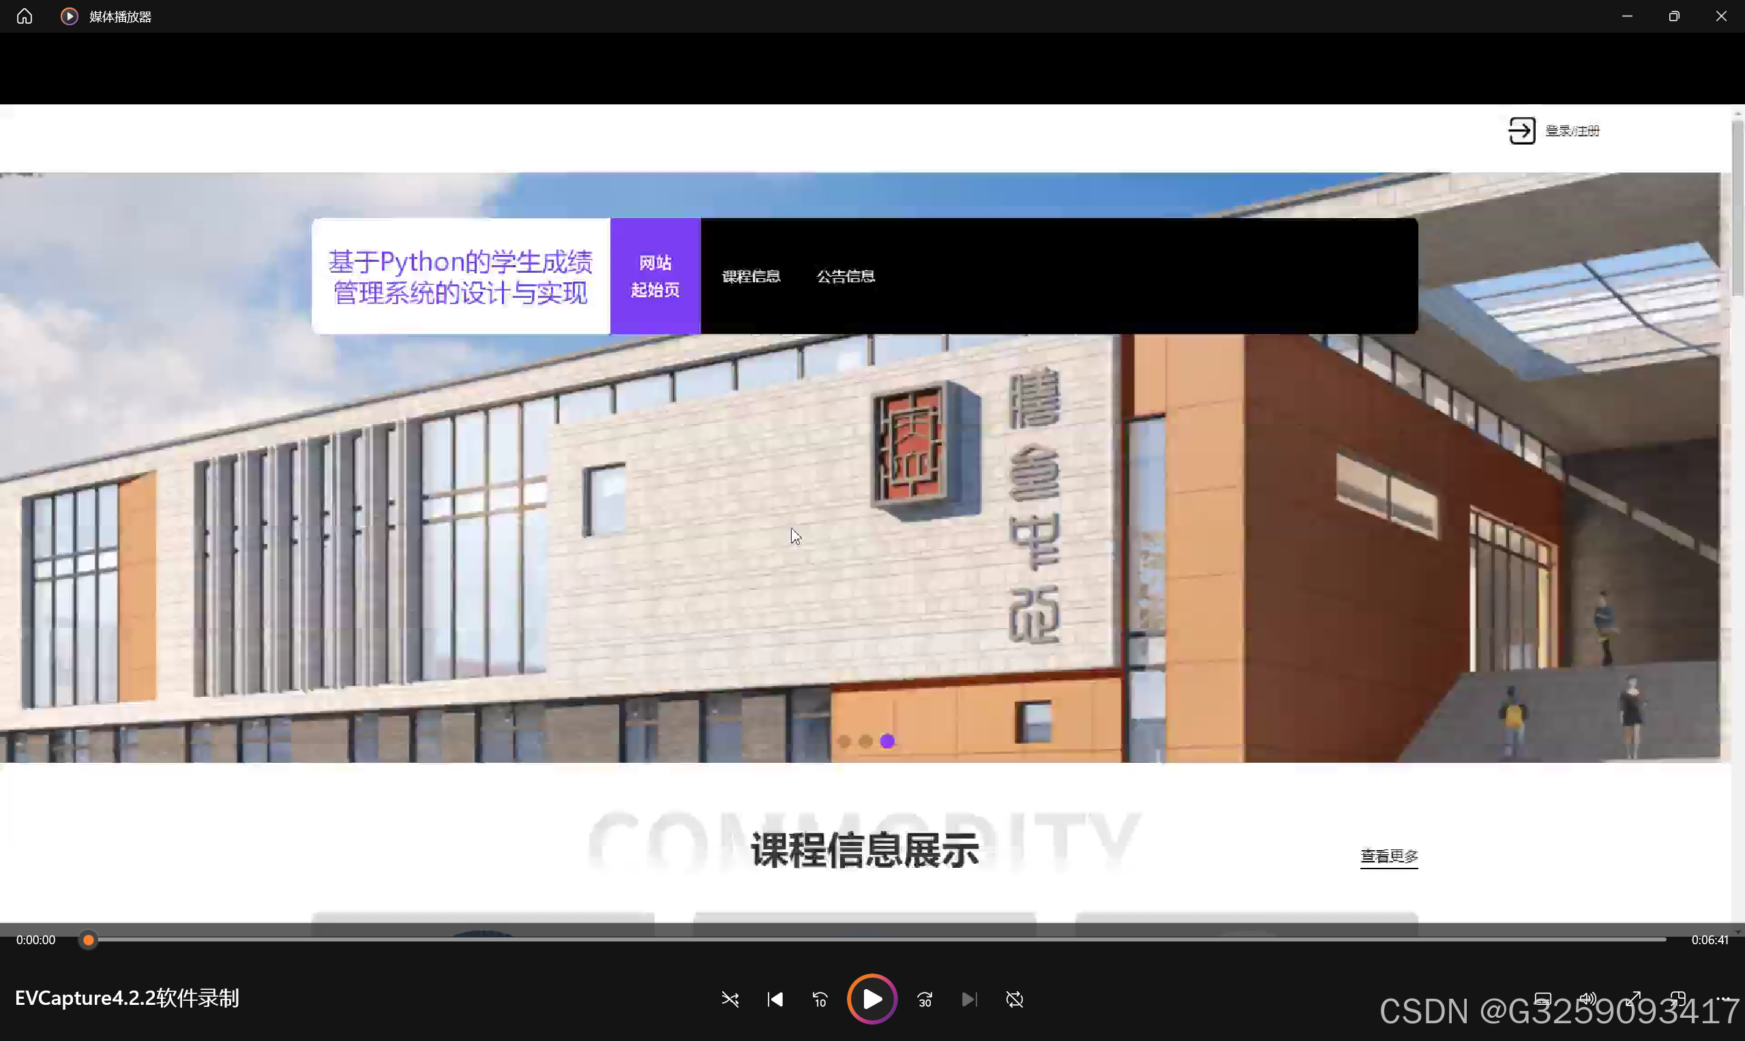Viewport: 1745px width, 1041px height.
Task: Click the login arrow icon in the page header
Action: (x=1522, y=130)
